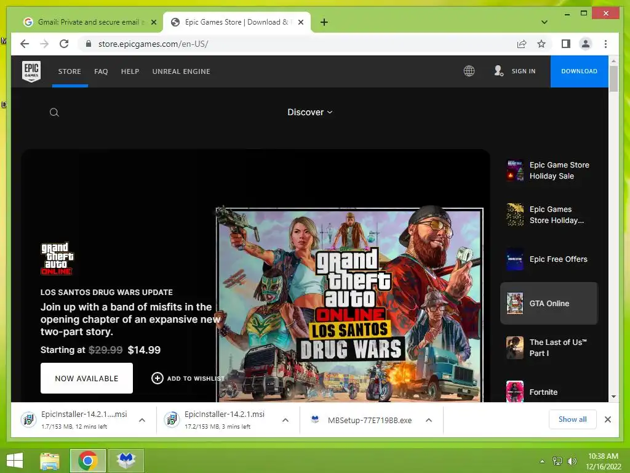This screenshot has height=473, width=630.
Task: Click the Chrome taskbar icon
Action: click(88, 461)
